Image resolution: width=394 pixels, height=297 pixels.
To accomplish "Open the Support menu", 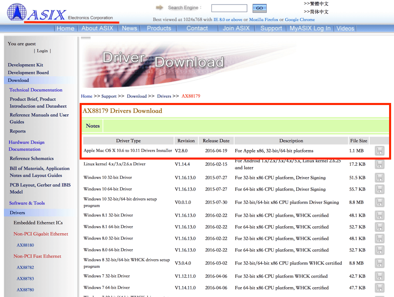I will click(271, 28).
